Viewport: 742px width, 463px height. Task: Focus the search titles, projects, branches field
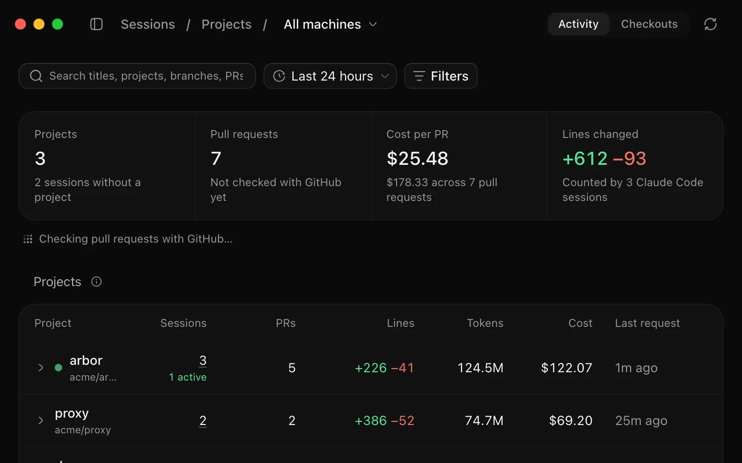pyautogui.click(x=137, y=76)
